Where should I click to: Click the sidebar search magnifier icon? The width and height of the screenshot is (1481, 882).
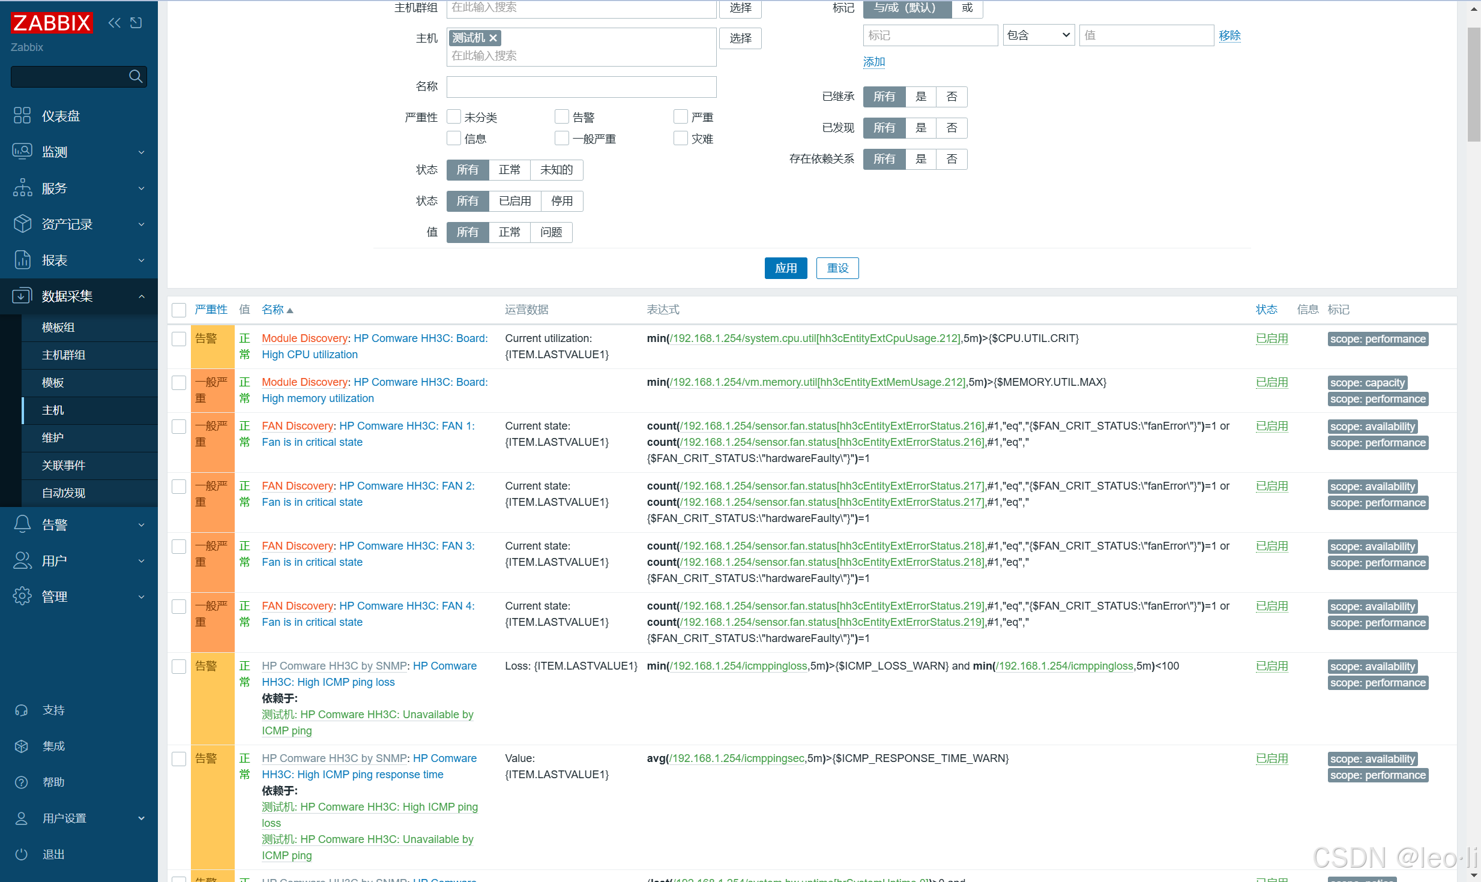tap(136, 77)
